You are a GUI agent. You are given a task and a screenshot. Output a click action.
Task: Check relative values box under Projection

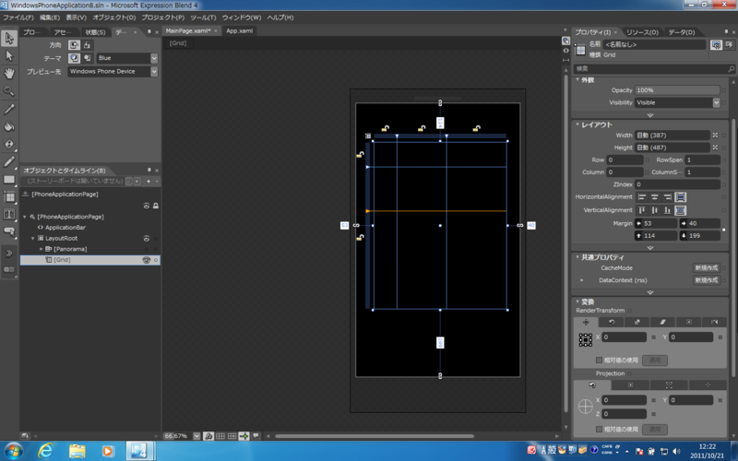599,429
